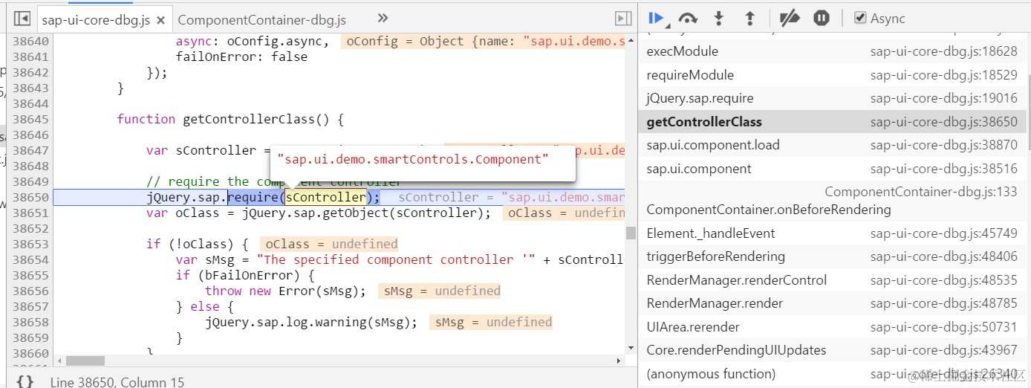The height and width of the screenshot is (388, 1031).
Task: Select getControllerClass call stack frame
Action: coord(832,122)
